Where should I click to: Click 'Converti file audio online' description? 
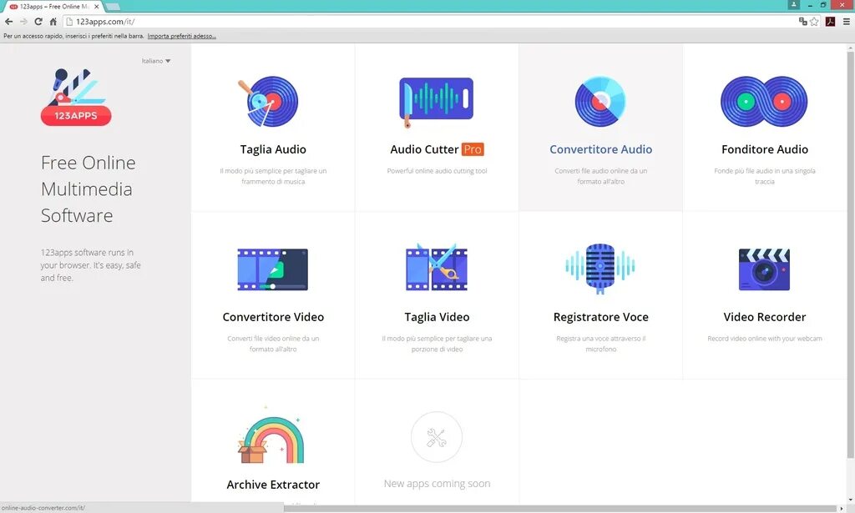pyautogui.click(x=601, y=176)
